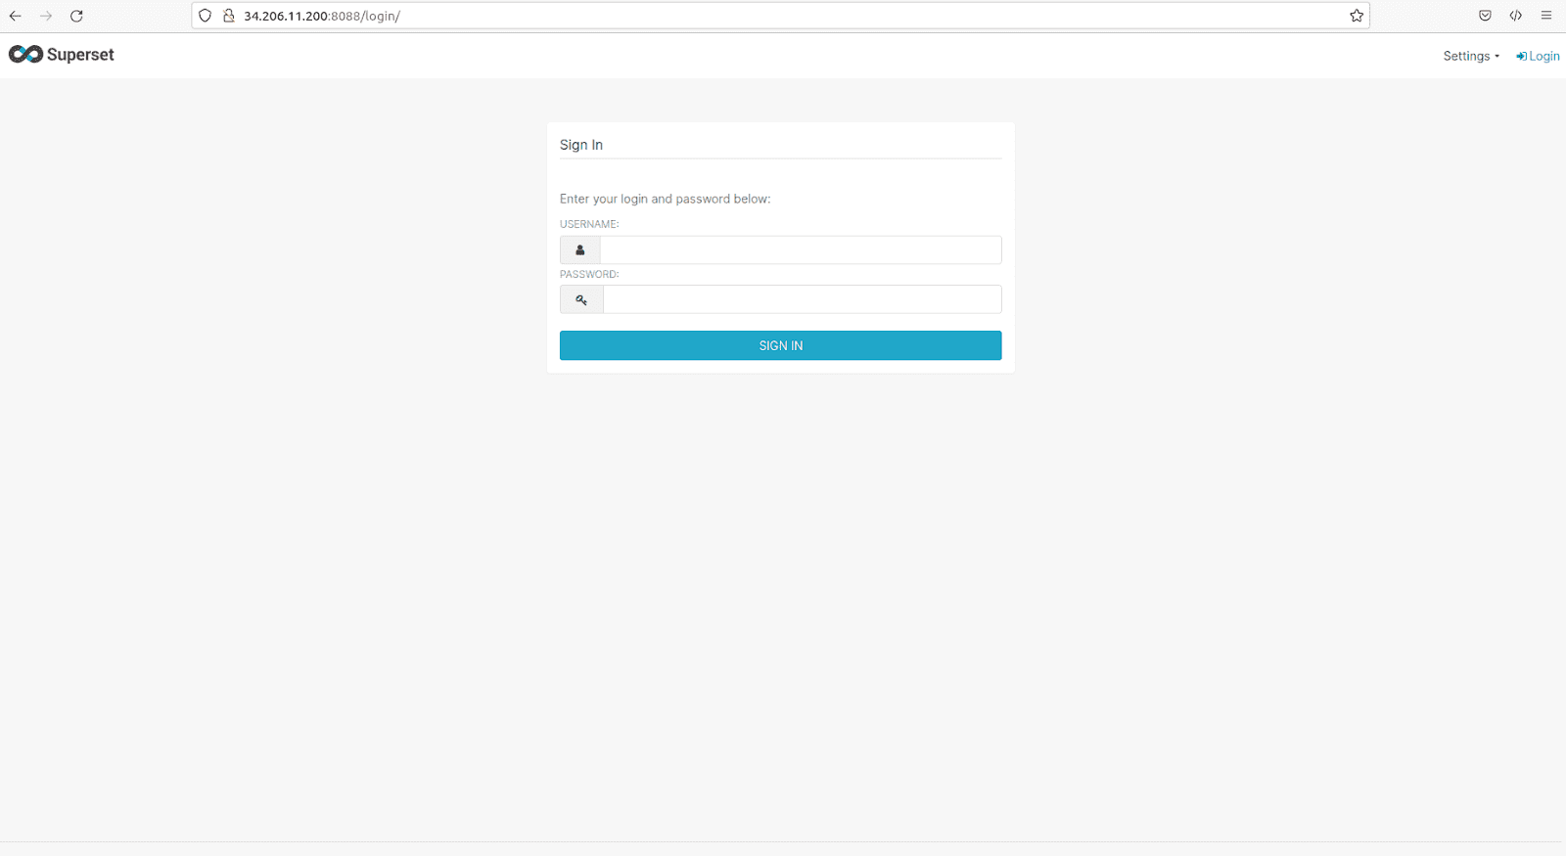1566x856 pixels.
Task: Reload the page with the refresh icon
Action: tap(76, 16)
